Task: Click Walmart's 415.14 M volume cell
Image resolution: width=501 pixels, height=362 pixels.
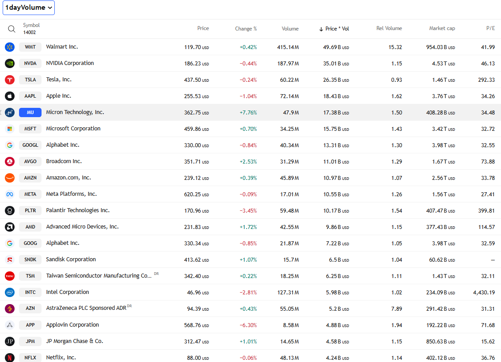Action: tap(288, 47)
